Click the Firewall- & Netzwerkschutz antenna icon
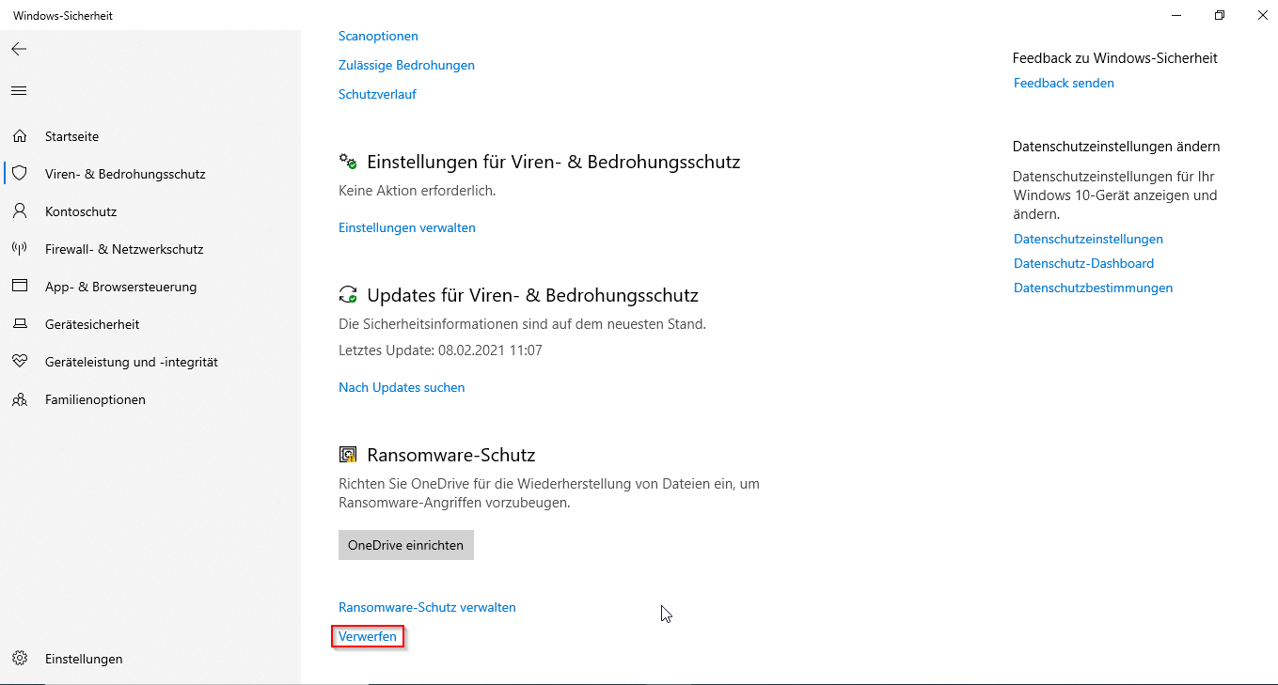The image size is (1278, 685). coord(20,249)
